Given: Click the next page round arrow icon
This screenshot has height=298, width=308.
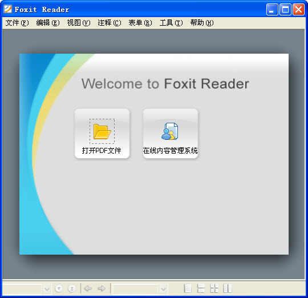Looking at the screenshot, I should [x=59, y=288].
